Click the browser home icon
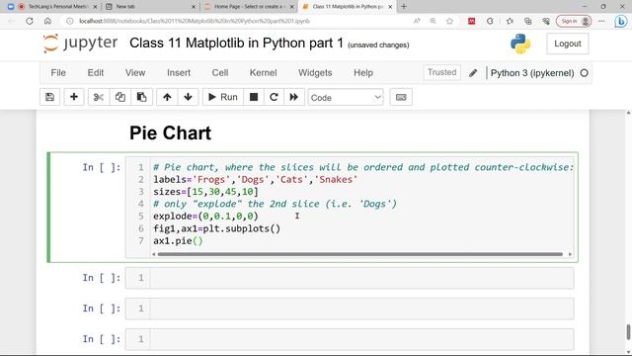Image resolution: width=632 pixels, height=356 pixels. pyautogui.click(x=47, y=21)
